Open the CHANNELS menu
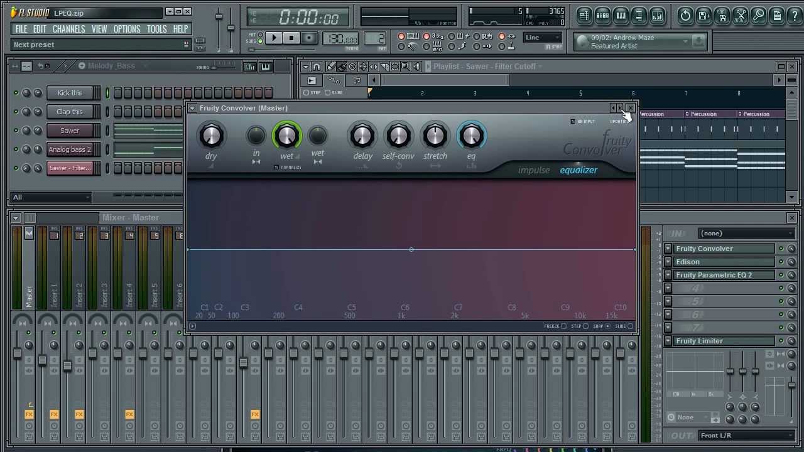 [68, 29]
